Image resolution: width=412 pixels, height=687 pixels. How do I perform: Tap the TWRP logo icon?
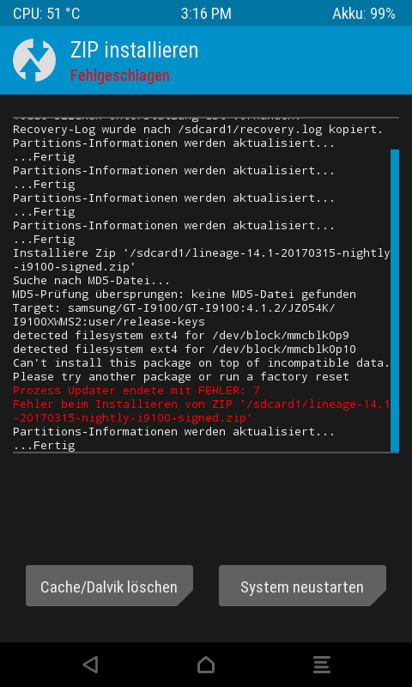pyautogui.click(x=34, y=60)
